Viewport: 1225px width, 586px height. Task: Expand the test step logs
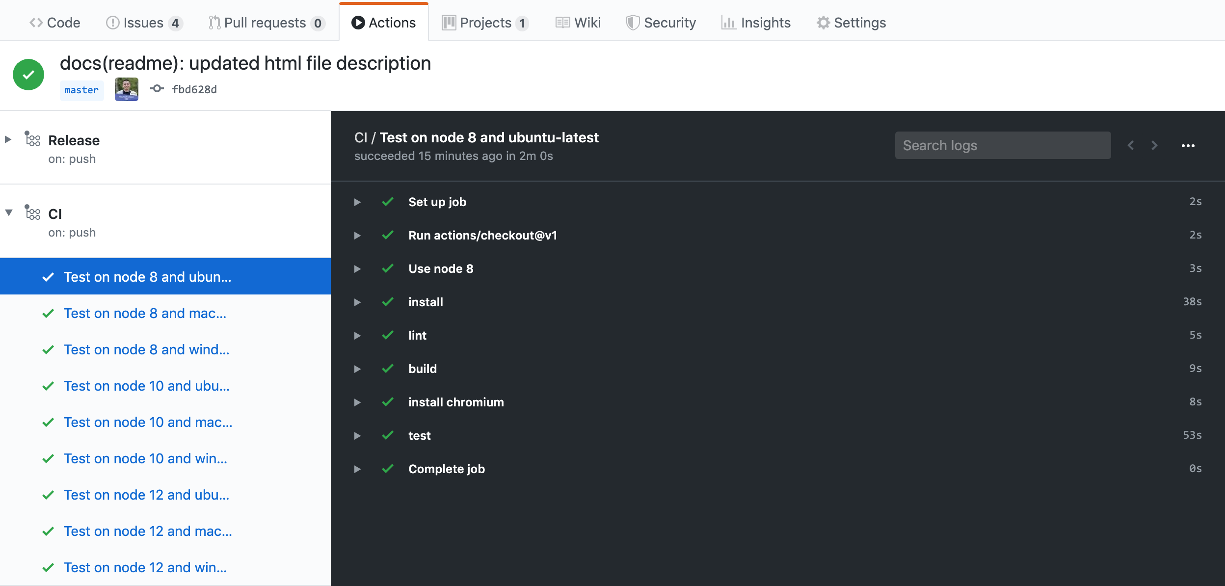pyautogui.click(x=357, y=436)
